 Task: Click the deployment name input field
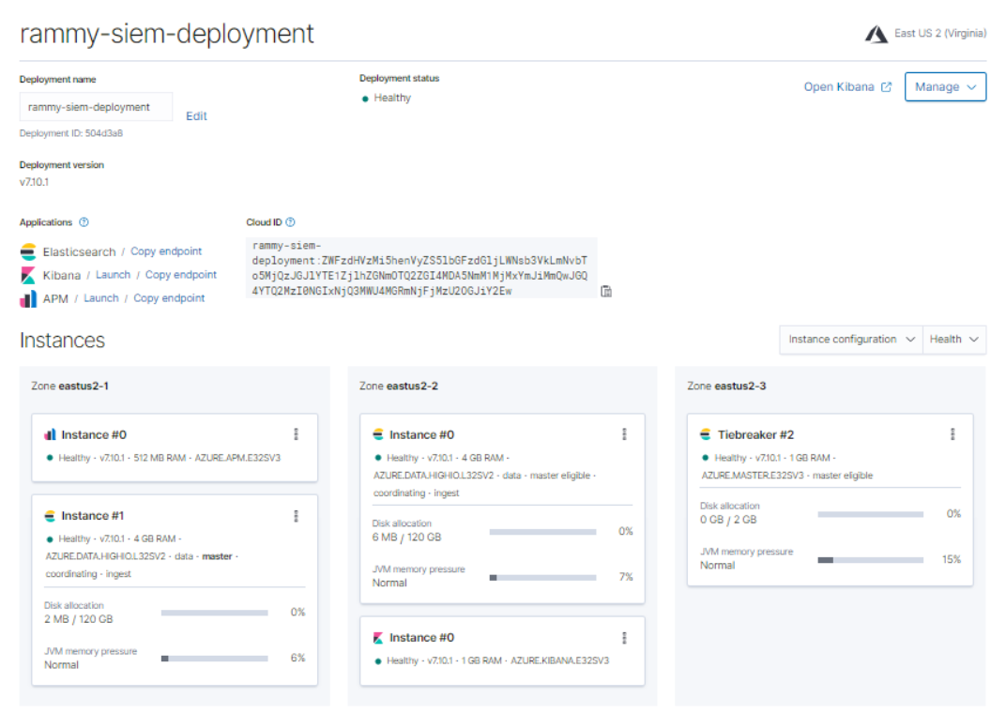pos(96,107)
